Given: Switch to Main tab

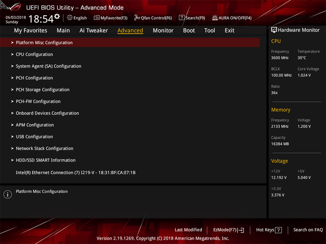Looking at the screenshot, I should 63,31.
